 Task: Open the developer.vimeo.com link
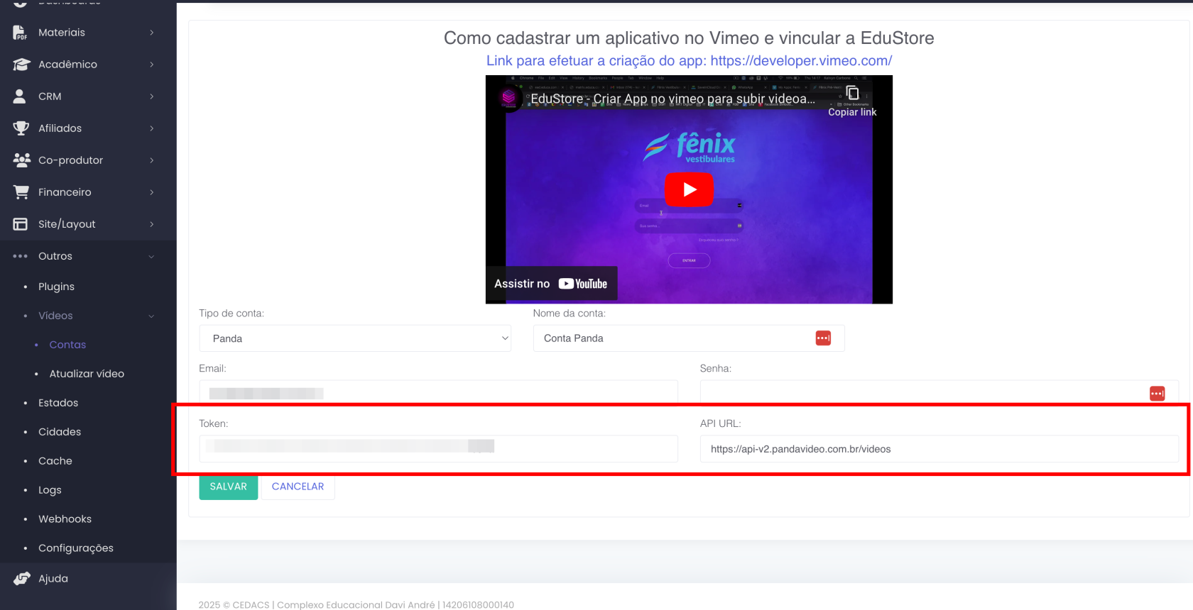pos(801,61)
